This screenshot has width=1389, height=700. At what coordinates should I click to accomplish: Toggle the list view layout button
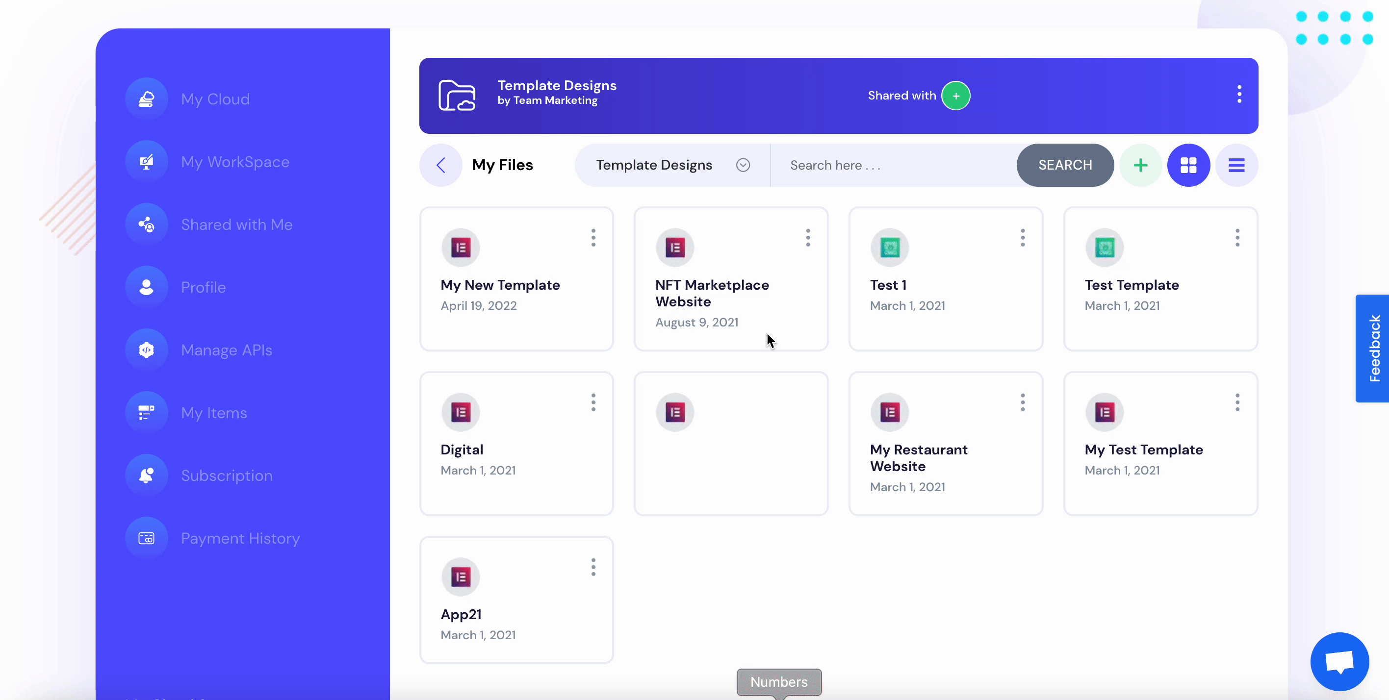coord(1236,164)
